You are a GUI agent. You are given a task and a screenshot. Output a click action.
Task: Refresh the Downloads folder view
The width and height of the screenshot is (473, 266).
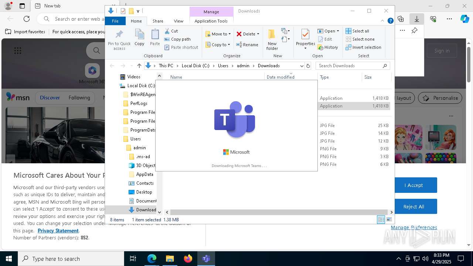(x=308, y=66)
